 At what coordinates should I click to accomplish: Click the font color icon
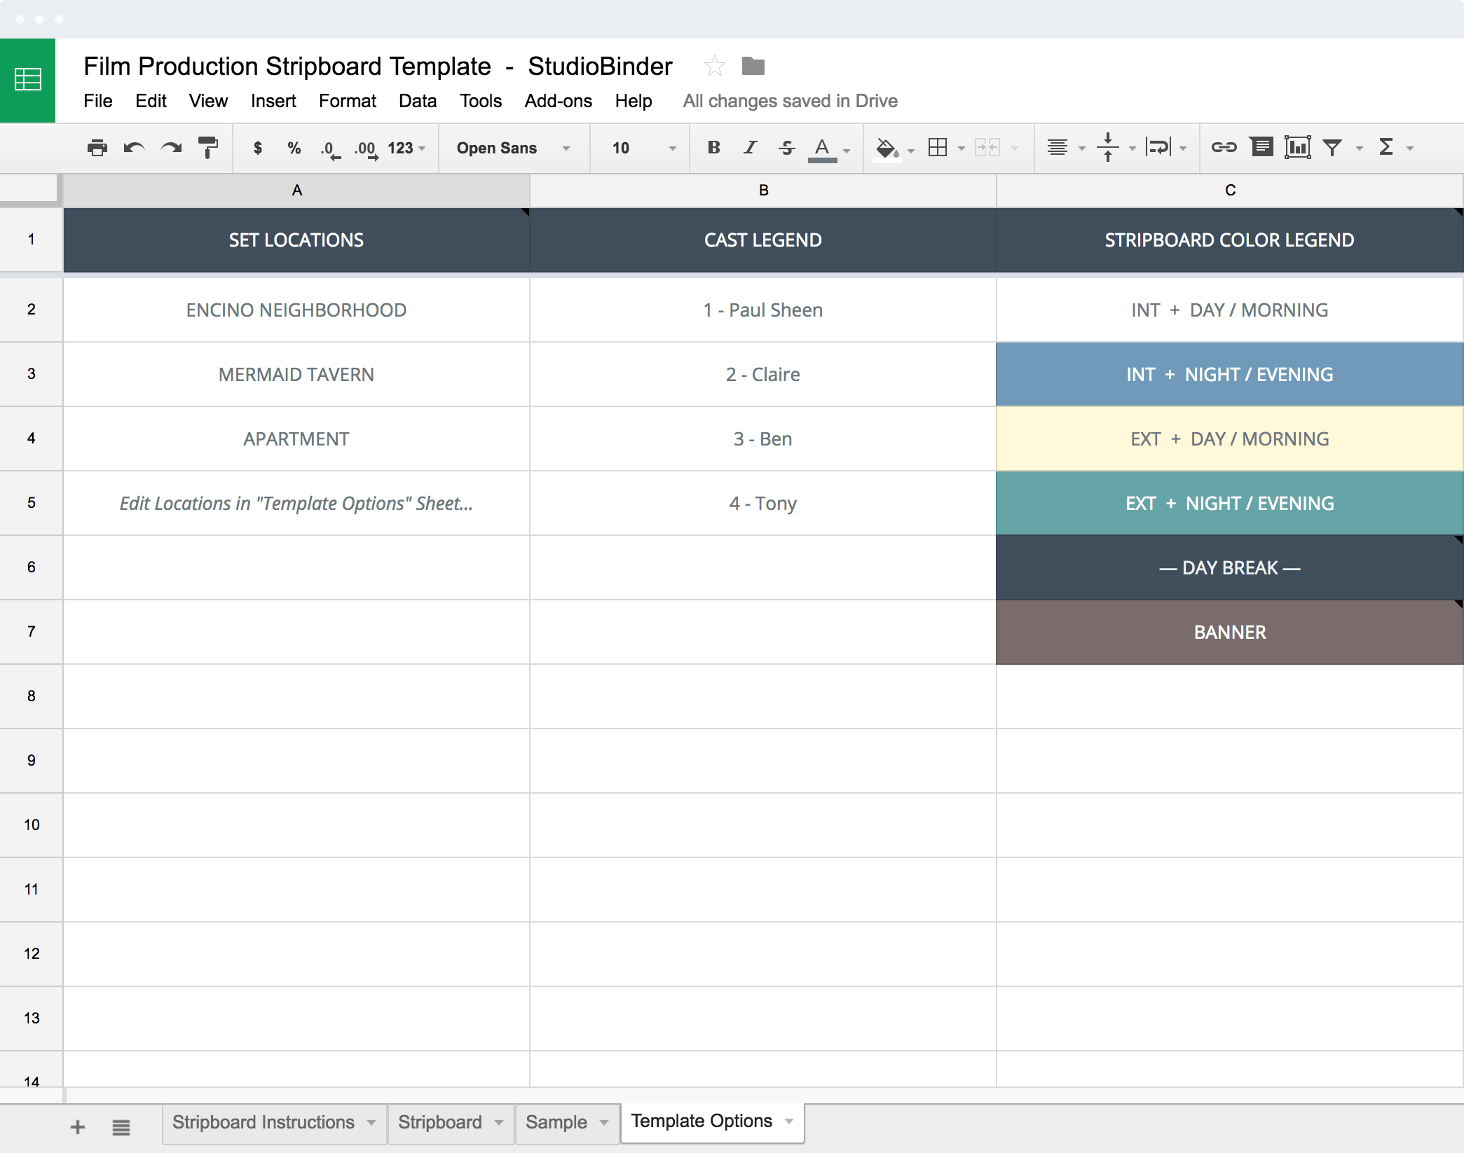828,147
